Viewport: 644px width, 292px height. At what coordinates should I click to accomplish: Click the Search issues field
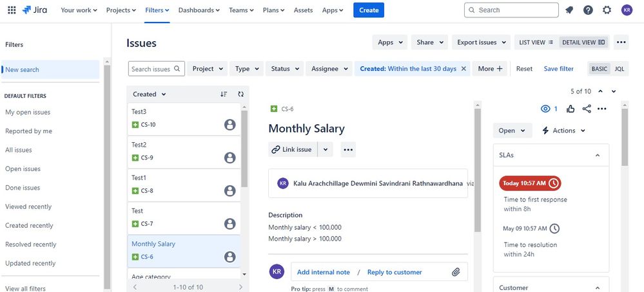157,69
